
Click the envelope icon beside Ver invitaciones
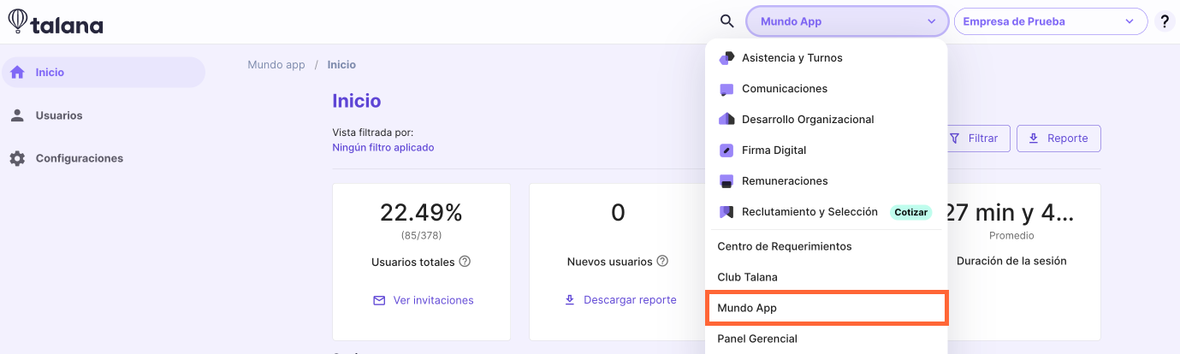pyautogui.click(x=379, y=300)
